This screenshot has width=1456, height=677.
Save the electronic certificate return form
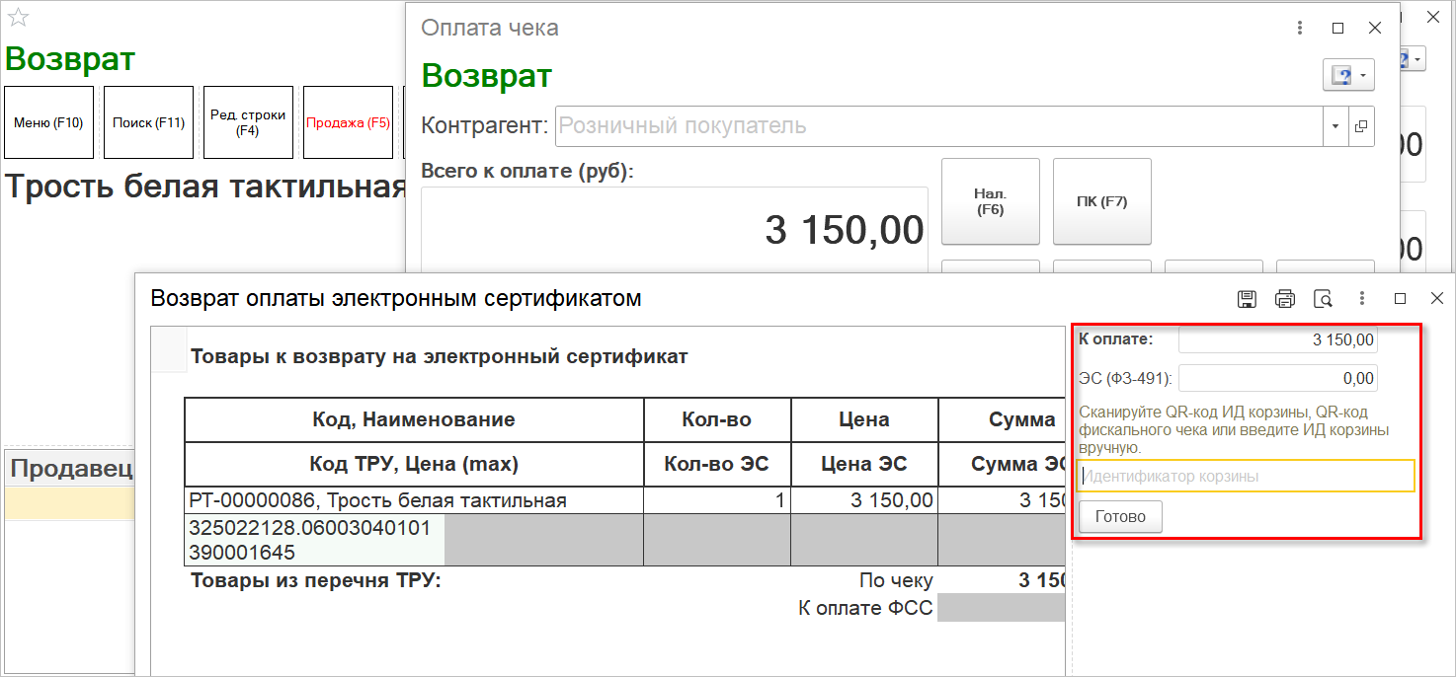[1247, 298]
